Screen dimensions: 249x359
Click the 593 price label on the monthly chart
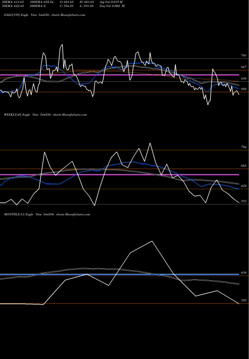point(244,300)
